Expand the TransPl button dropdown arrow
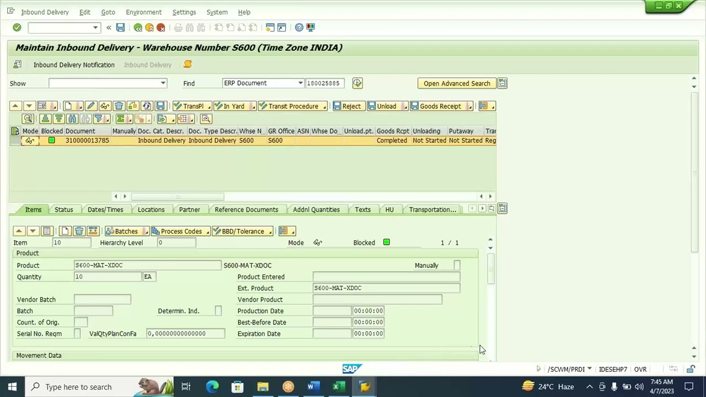706x397 pixels. [x=209, y=106]
